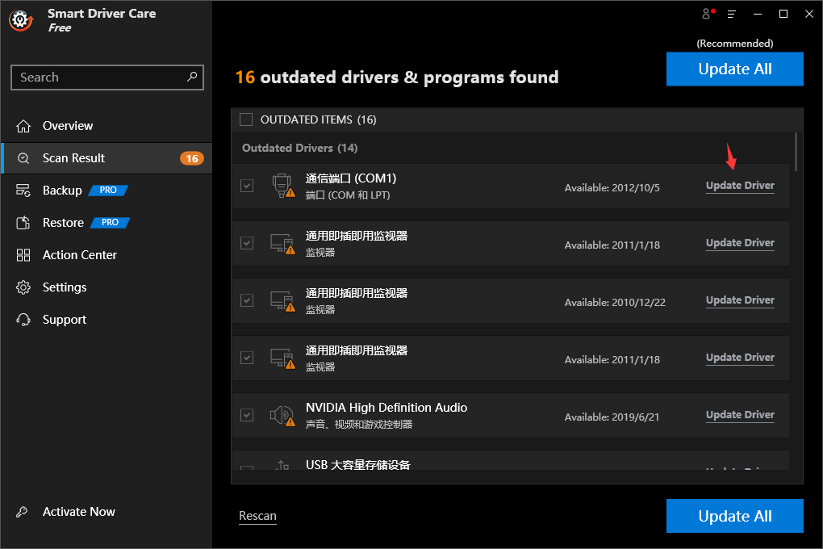Viewport: 823px width, 549px height.
Task: Open the Action Center grid icon
Action: tap(23, 255)
